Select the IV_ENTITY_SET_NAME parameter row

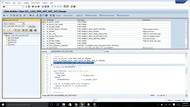pyautogui.click(x=107, y=24)
